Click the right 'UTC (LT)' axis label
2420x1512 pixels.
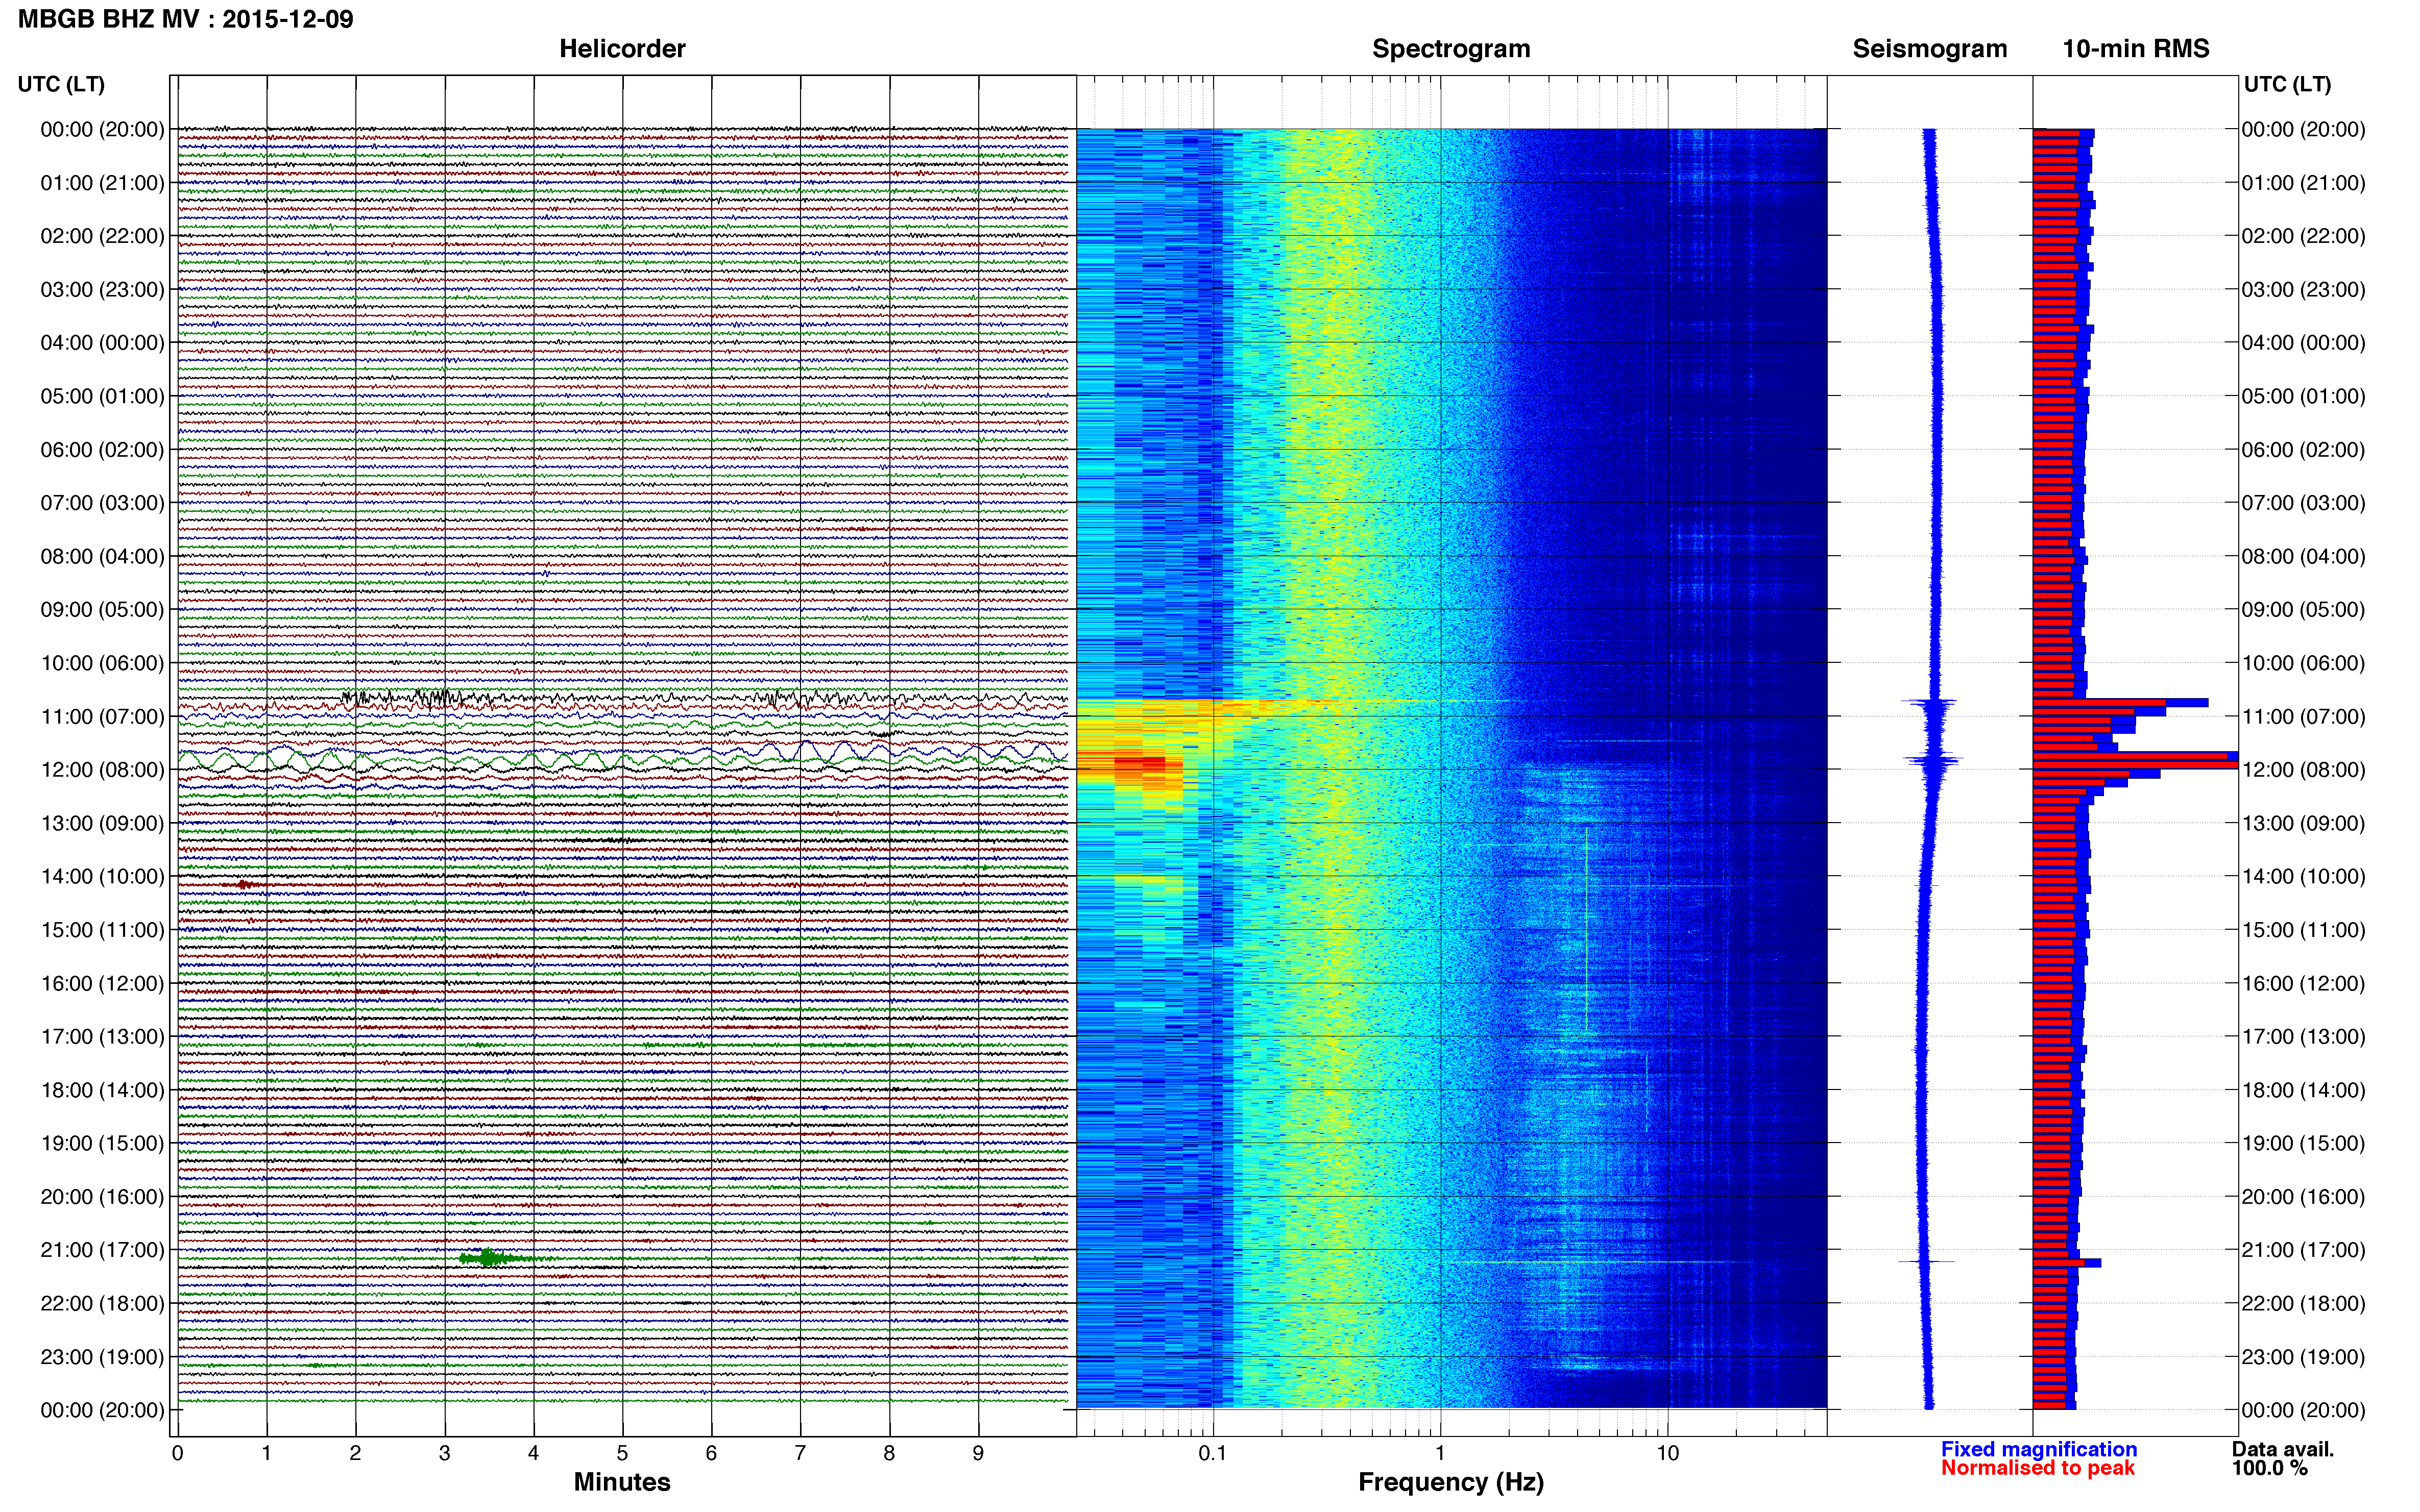[x=2287, y=84]
